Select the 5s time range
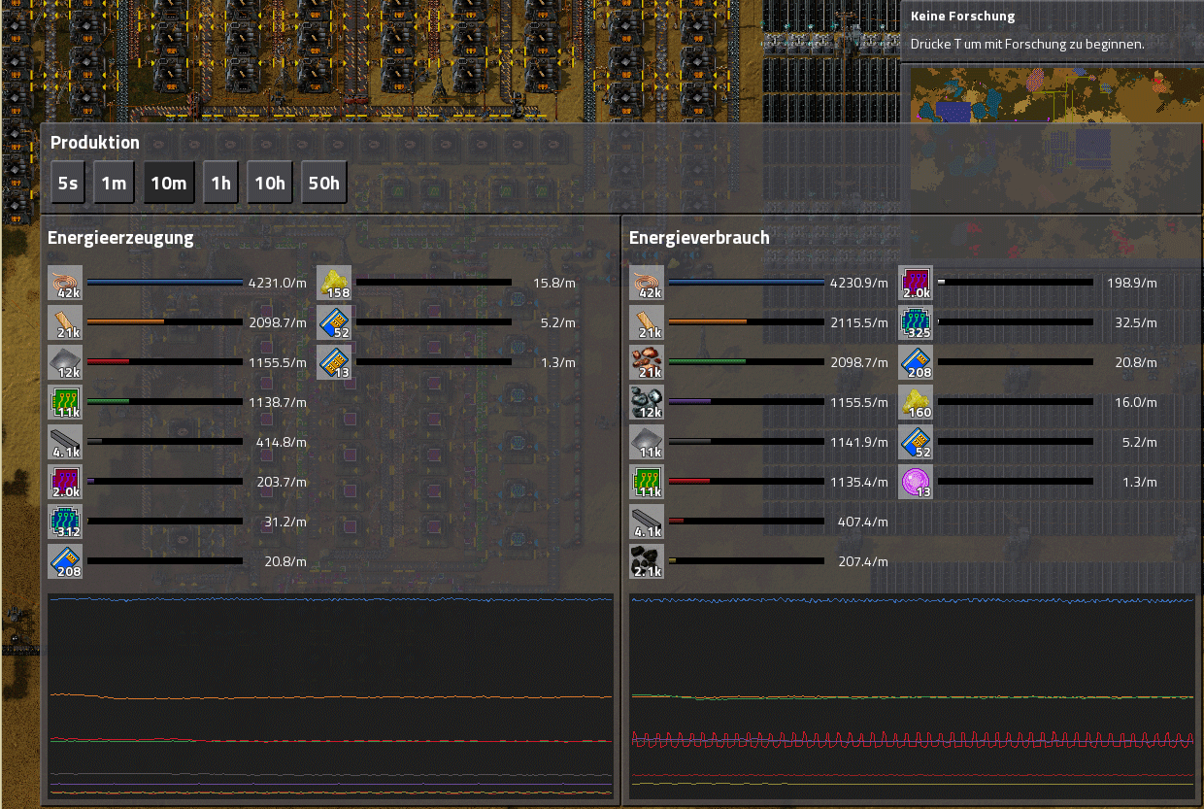This screenshot has height=809, width=1204. (68, 183)
